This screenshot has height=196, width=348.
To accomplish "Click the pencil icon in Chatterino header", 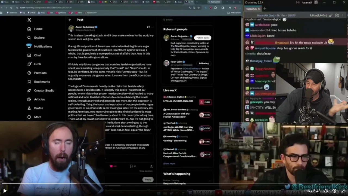I will (331, 16).
